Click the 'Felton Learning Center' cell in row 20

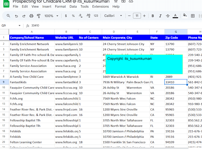[32, 142]
